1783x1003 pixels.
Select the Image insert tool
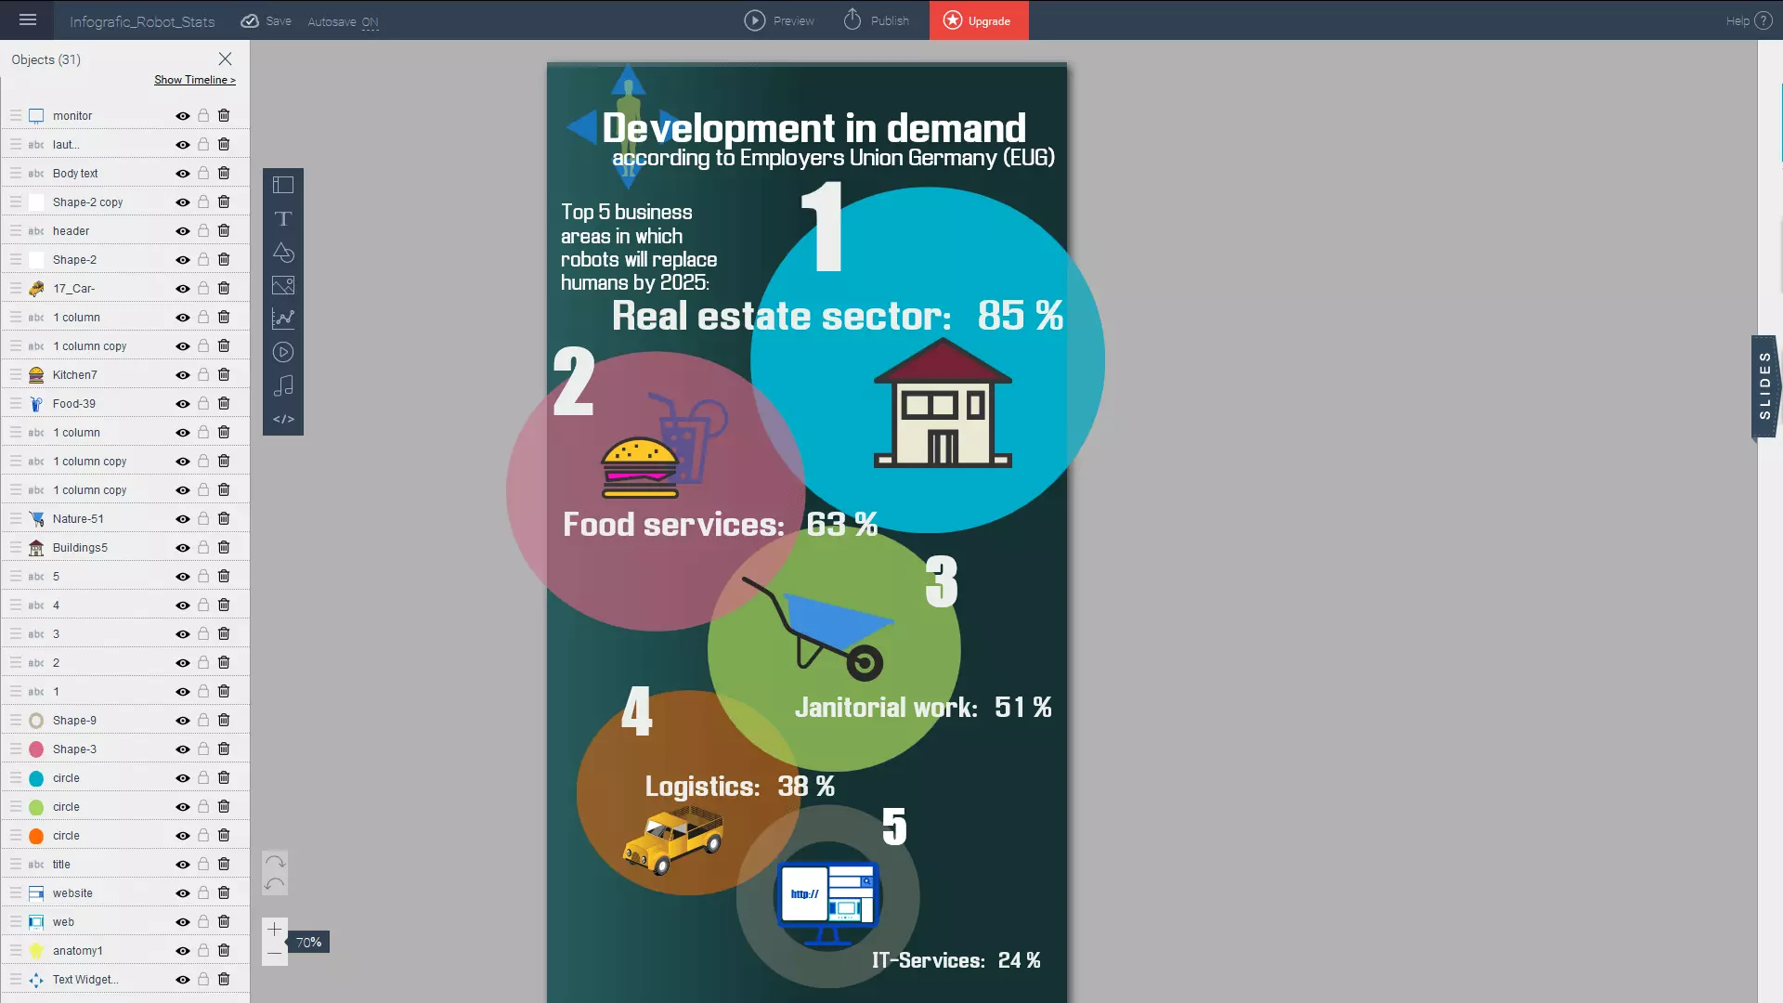pyautogui.click(x=283, y=284)
